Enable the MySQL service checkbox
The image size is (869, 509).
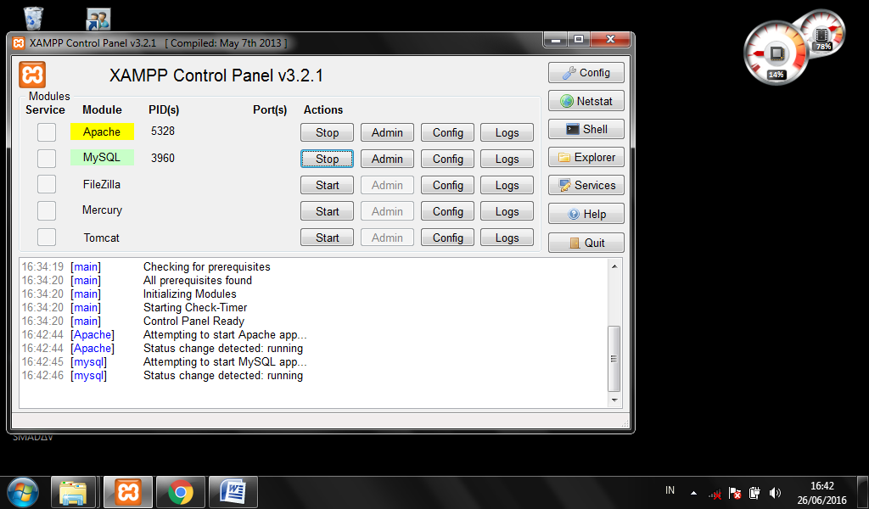point(46,158)
